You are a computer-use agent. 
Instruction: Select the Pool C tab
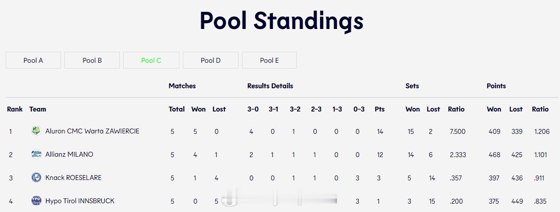click(151, 60)
